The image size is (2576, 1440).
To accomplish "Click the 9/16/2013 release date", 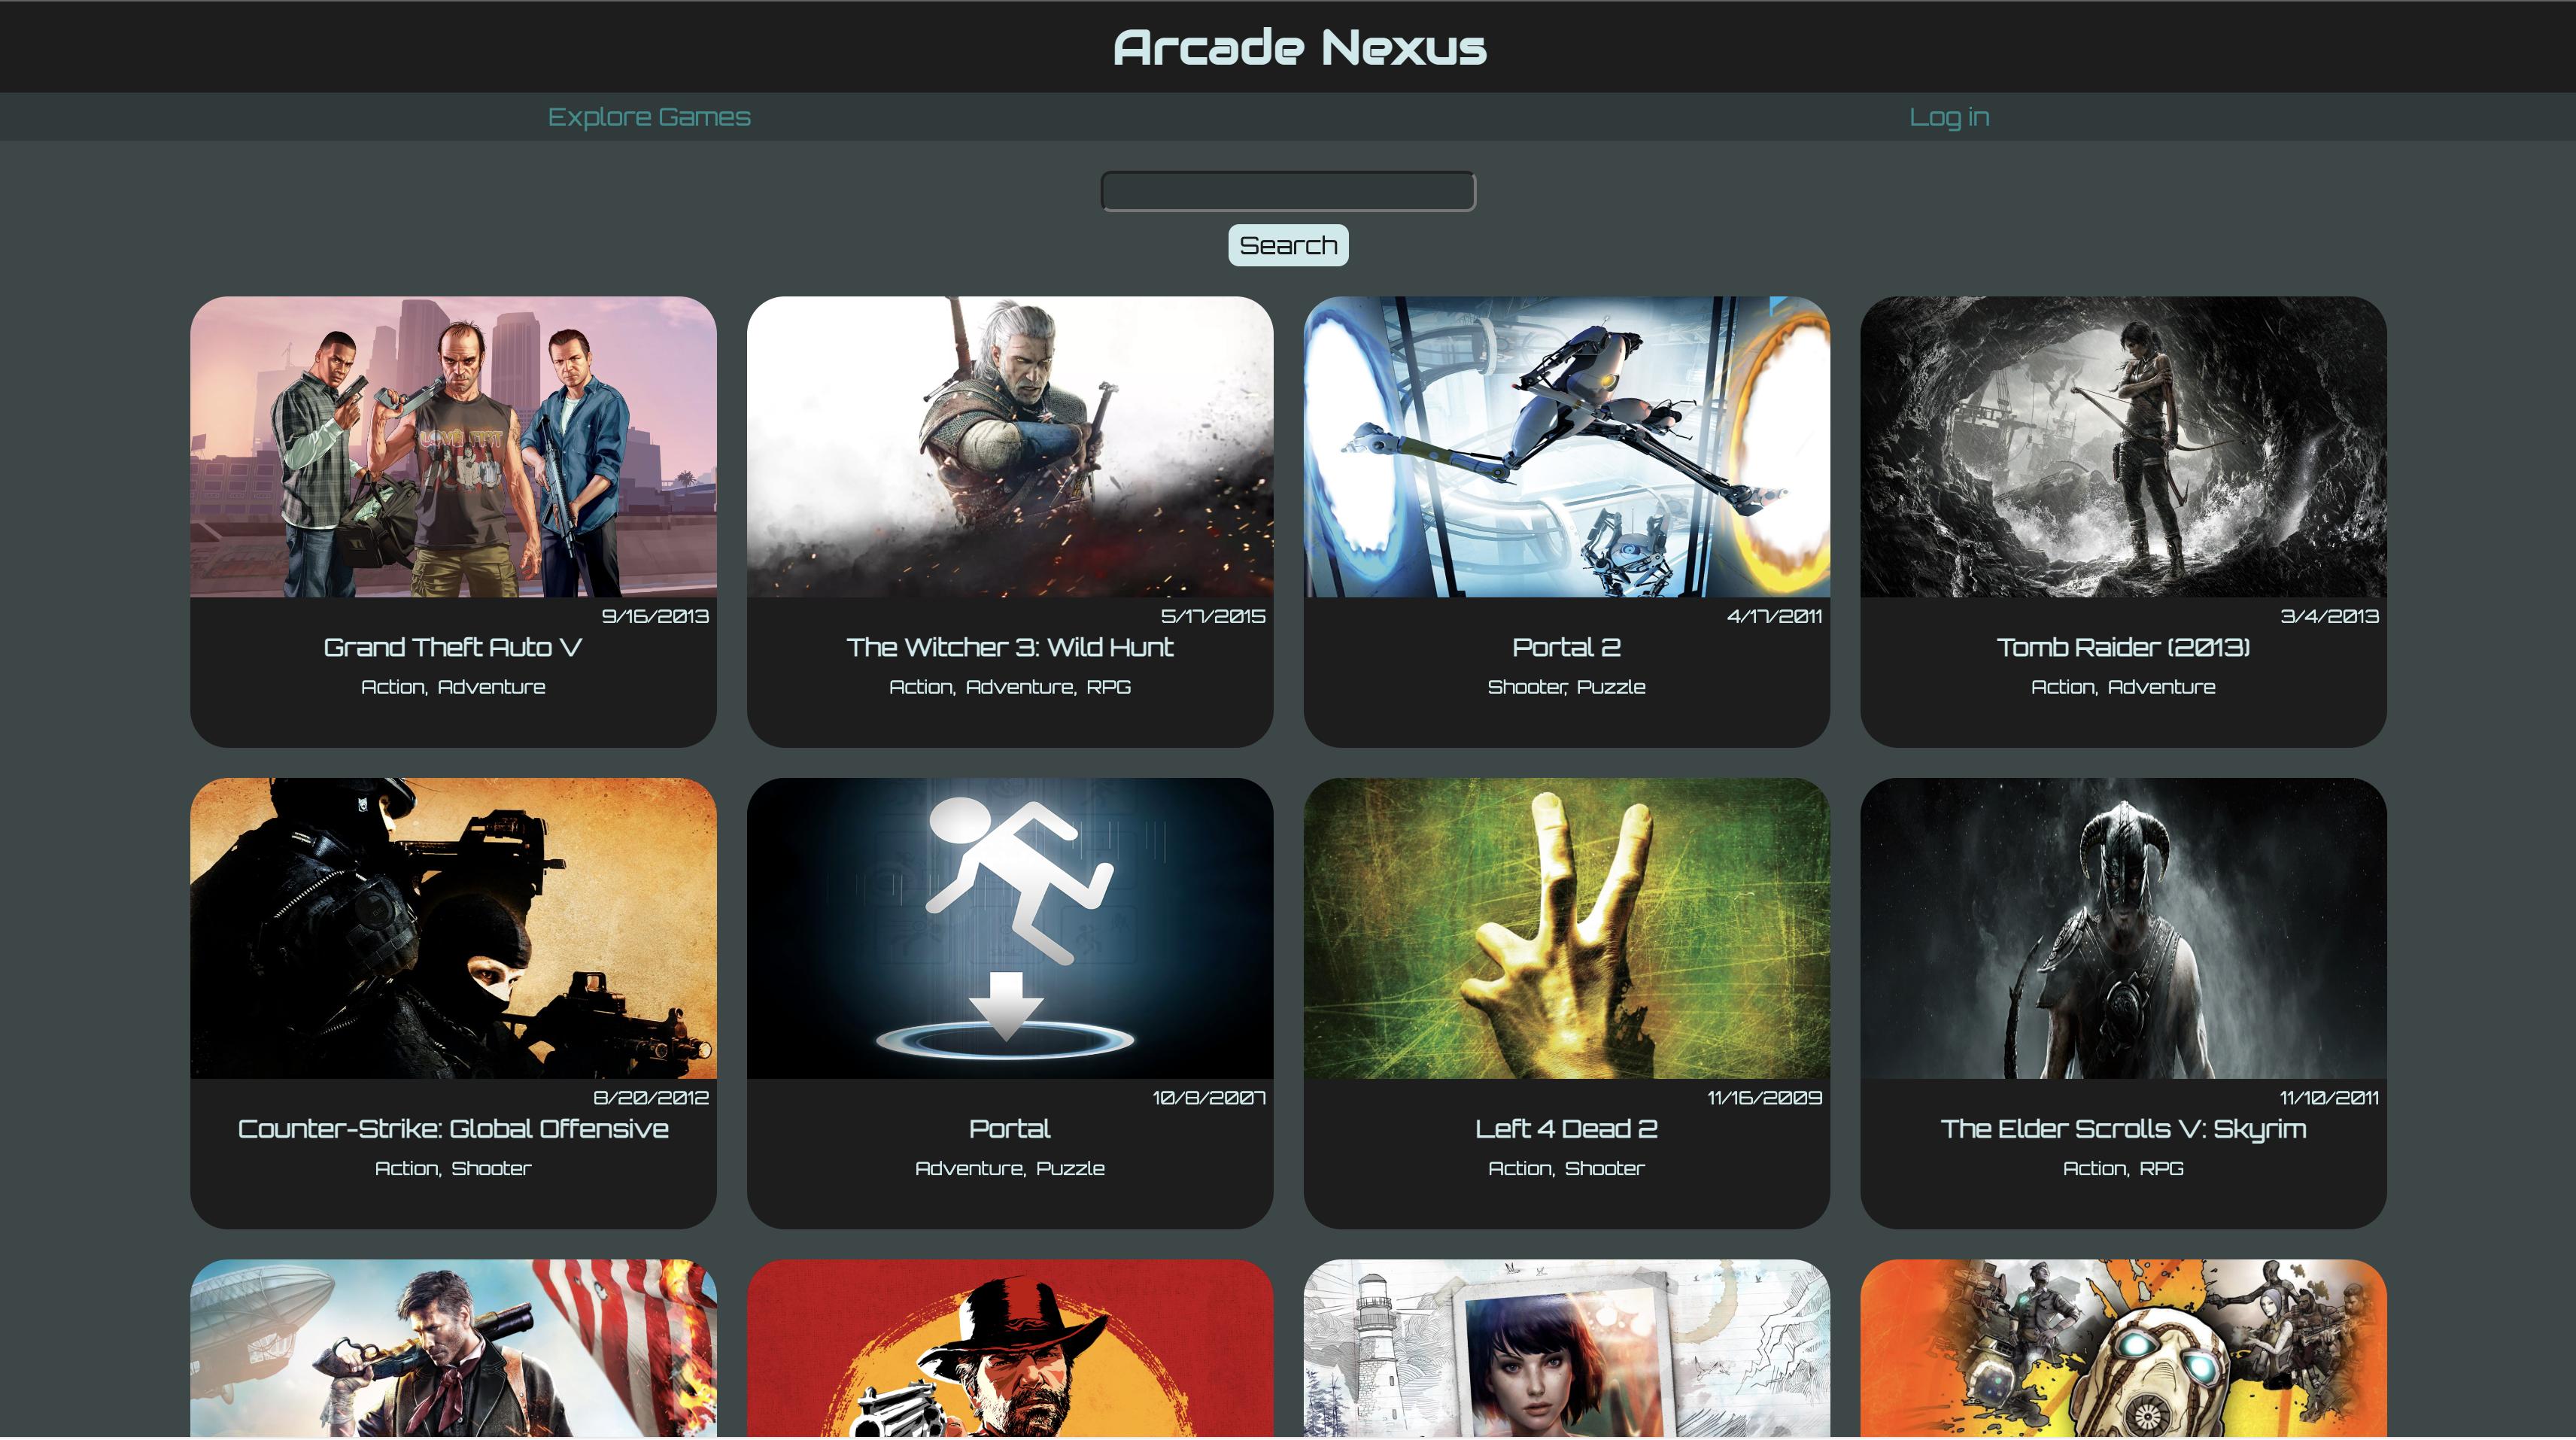I will tap(655, 616).
